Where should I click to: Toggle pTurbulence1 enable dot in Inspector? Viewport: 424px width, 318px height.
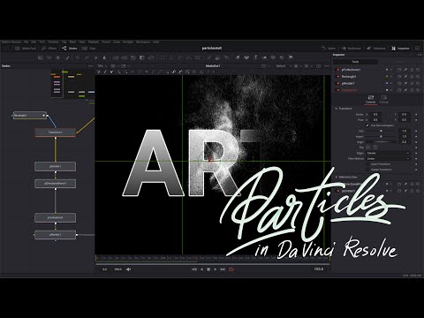[x=337, y=70]
